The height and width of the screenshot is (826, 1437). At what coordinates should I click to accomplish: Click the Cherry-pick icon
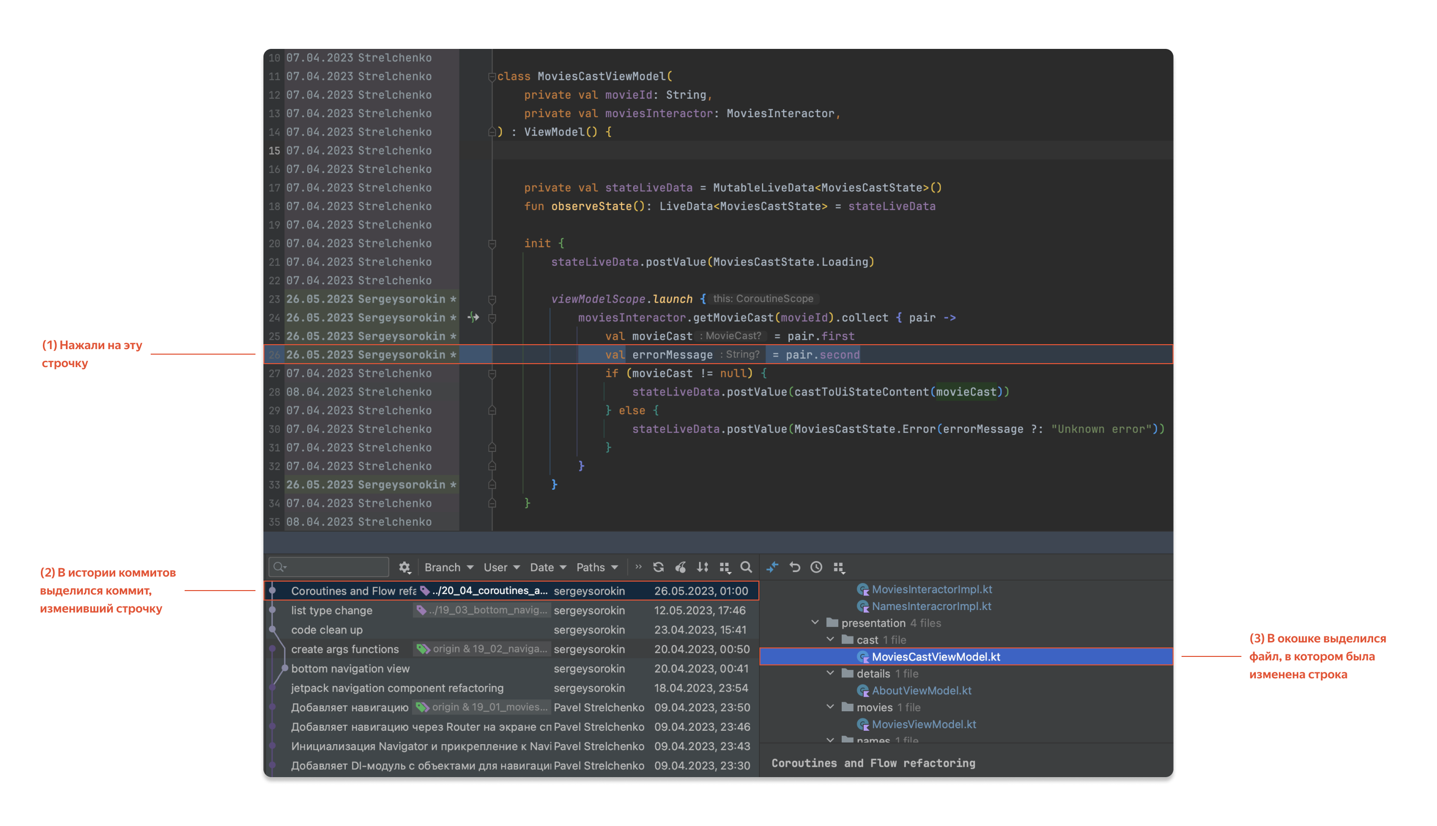point(681,567)
